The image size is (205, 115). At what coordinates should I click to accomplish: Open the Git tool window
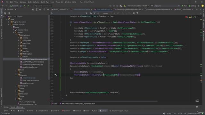click(x=6, y=111)
